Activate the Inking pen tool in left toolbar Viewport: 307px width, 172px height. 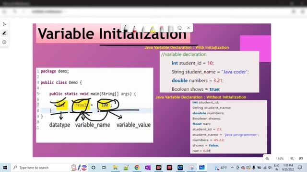point(4,33)
